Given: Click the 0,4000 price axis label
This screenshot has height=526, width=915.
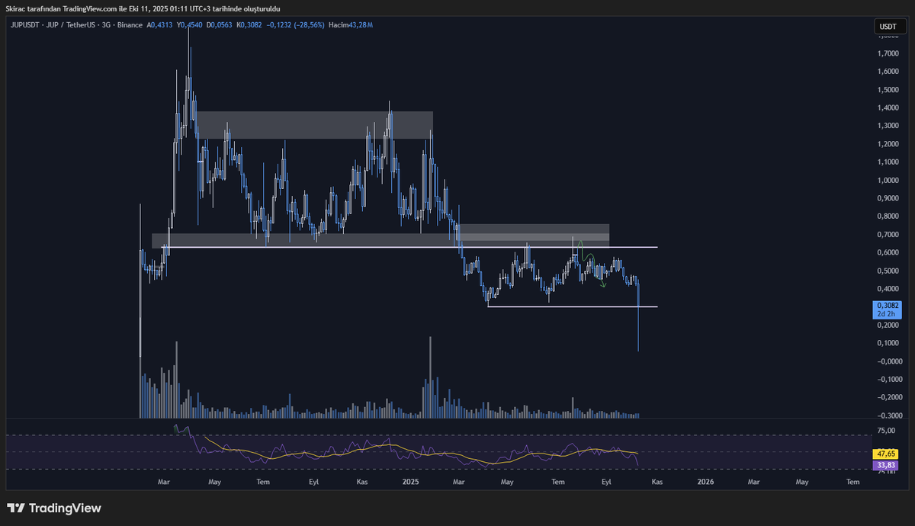Looking at the screenshot, I should click(x=887, y=289).
